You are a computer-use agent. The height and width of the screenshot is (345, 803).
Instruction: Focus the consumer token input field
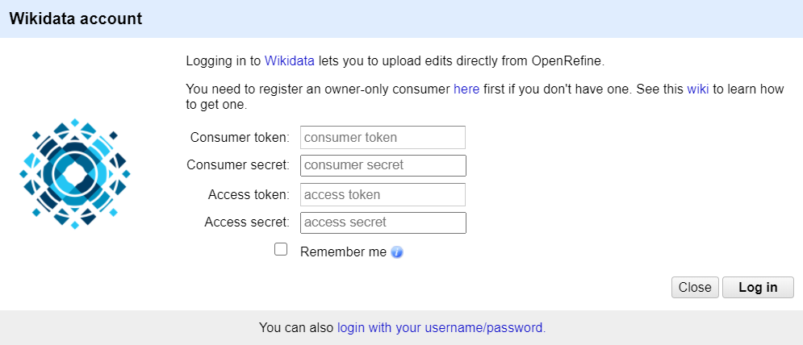[383, 138]
